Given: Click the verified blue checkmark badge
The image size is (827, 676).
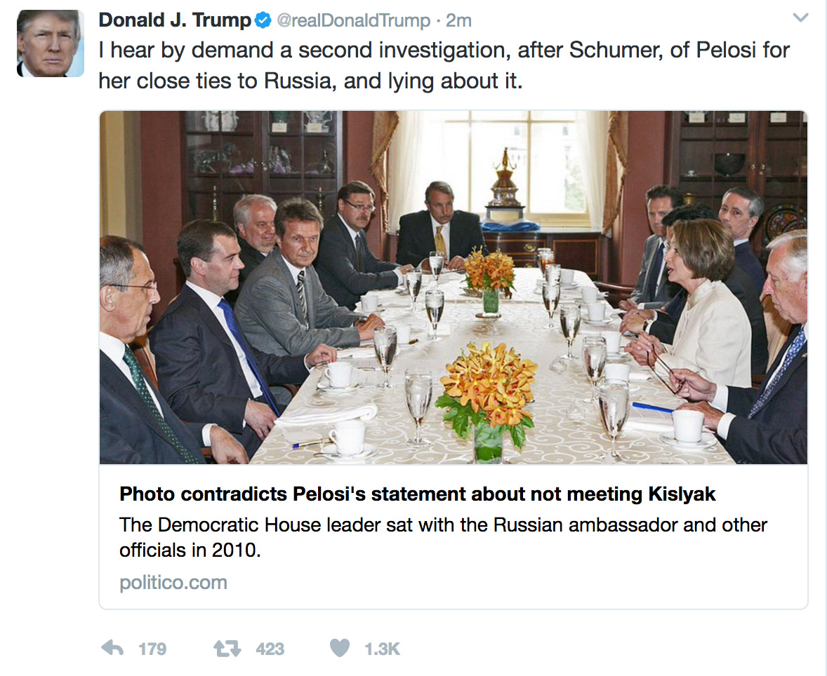Looking at the screenshot, I should pyautogui.click(x=261, y=20).
